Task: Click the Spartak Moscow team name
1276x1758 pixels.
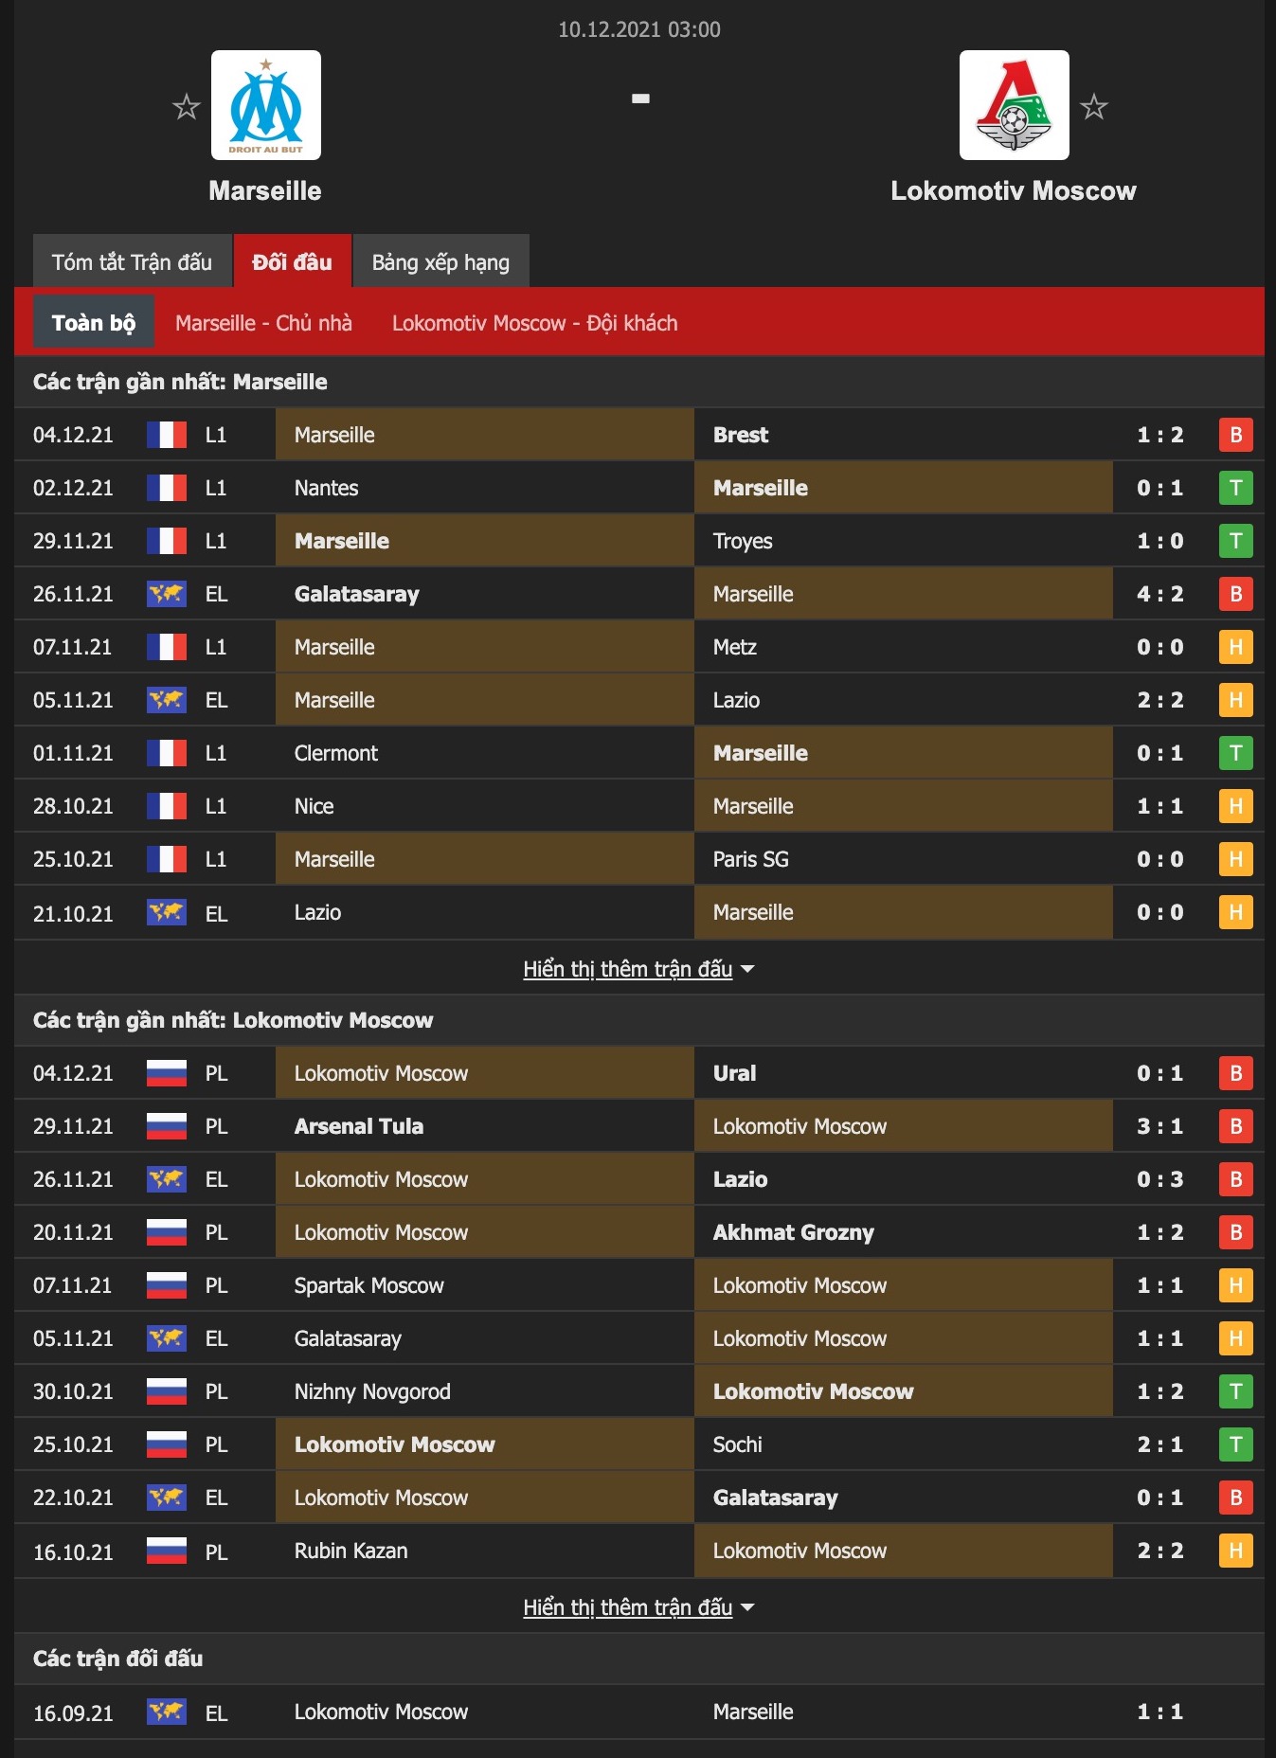Action: coord(368,1285)
